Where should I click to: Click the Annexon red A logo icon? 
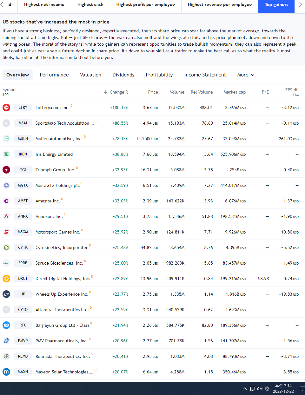click(6, 216)
